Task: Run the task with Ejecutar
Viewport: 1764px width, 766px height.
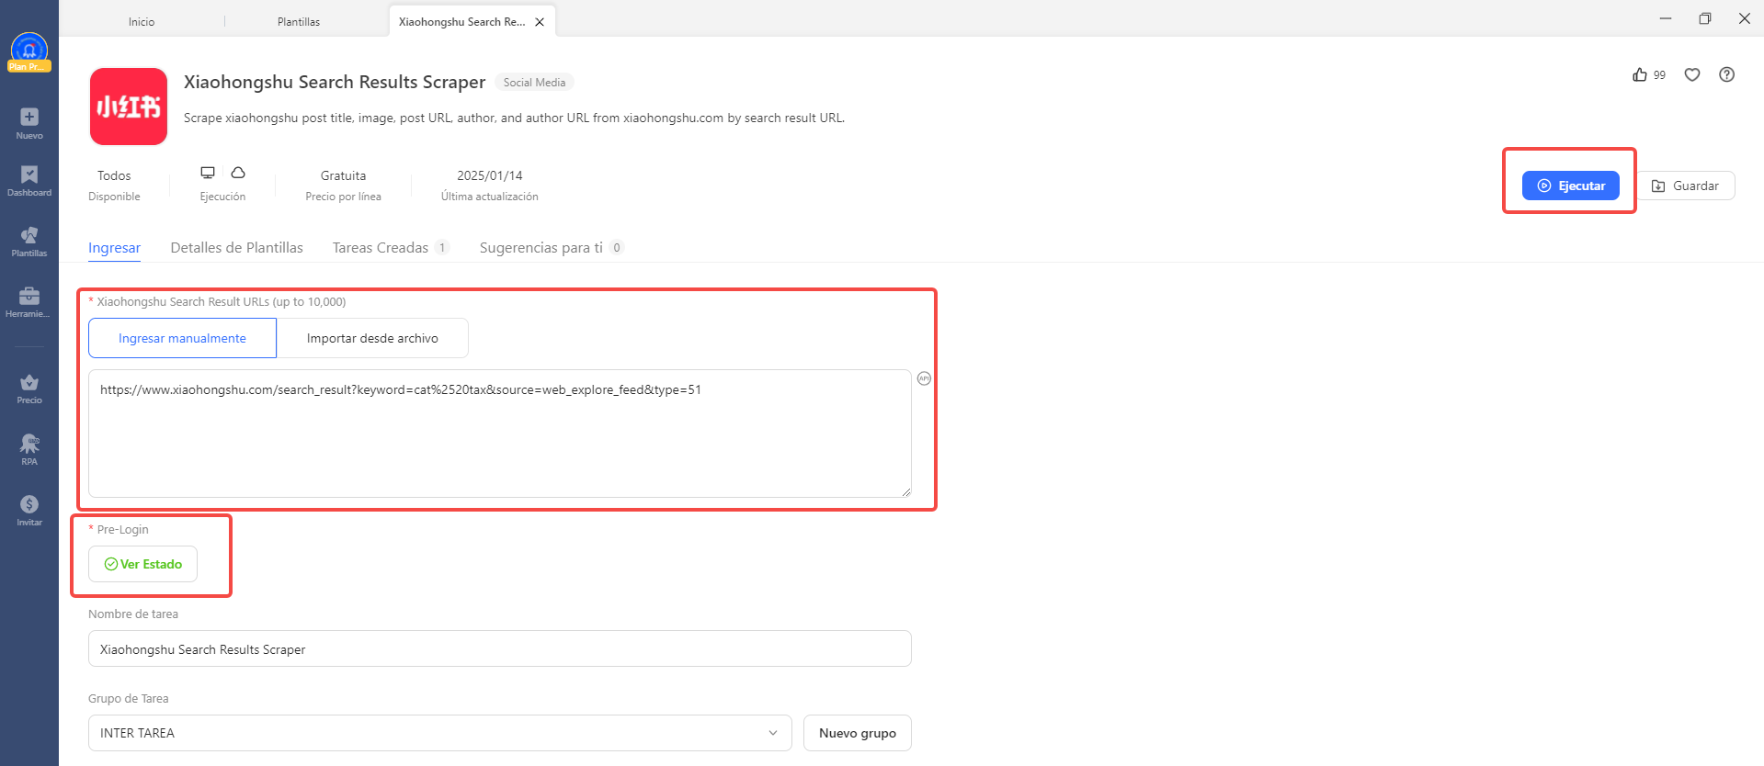Action: tap(1570, 186)
